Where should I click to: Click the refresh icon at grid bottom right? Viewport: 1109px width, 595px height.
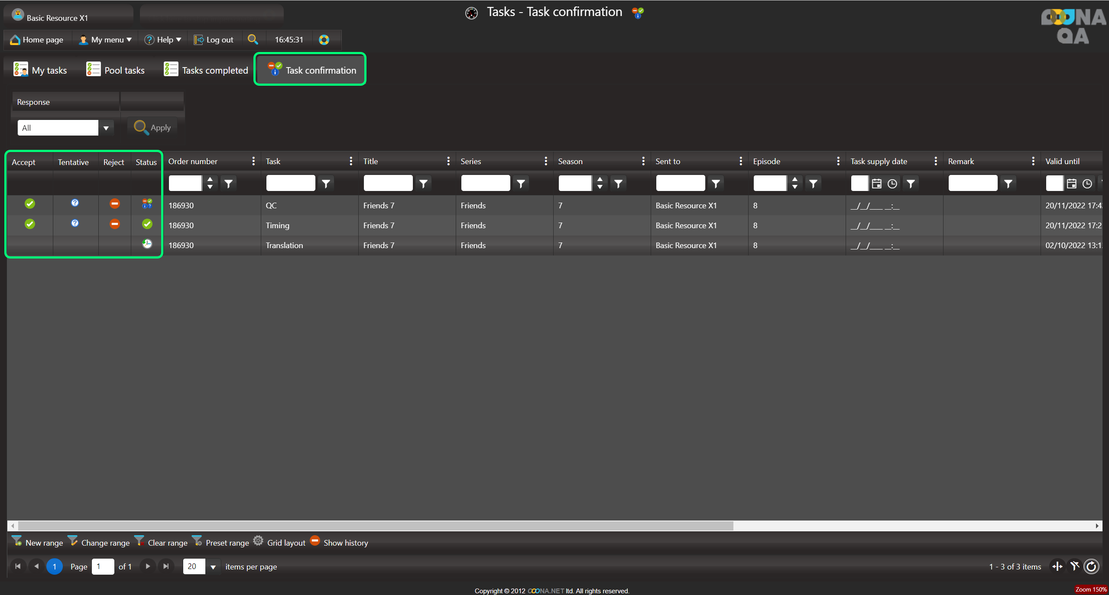click(x=1091, y=566)
